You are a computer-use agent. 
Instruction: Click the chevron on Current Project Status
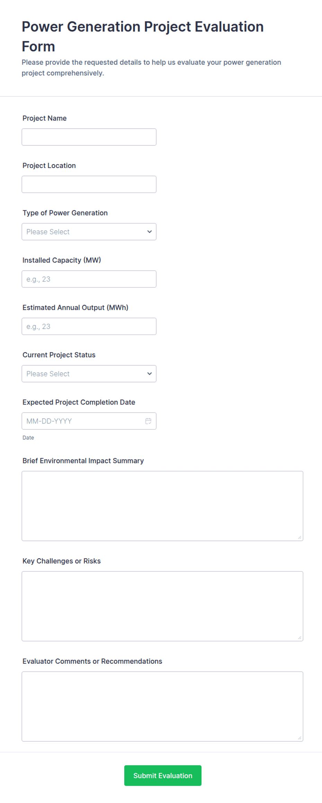(150, 374)
